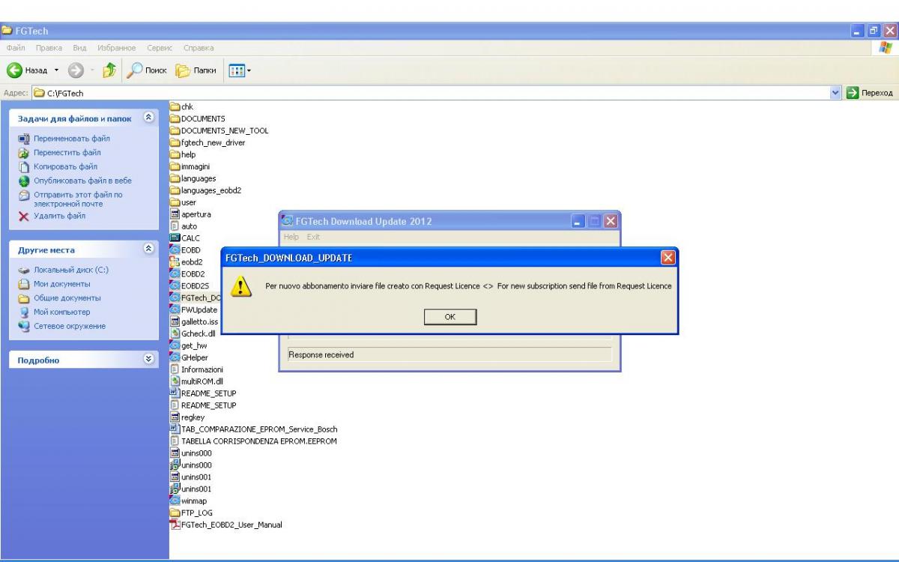
Task: Select the apertura file icon
Action: click(x=176, y=214)
